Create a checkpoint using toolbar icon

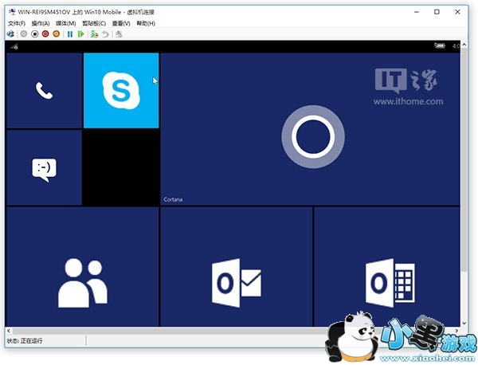tap(95, 34)
